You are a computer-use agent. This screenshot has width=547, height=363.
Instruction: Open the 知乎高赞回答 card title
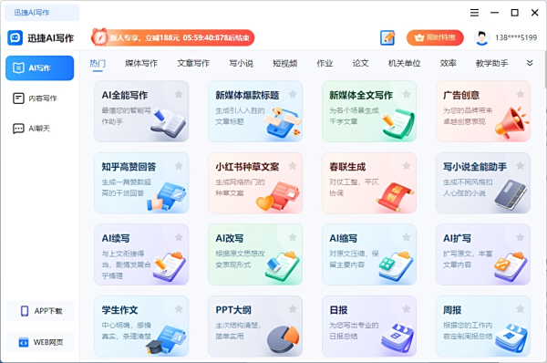[129, 167]
